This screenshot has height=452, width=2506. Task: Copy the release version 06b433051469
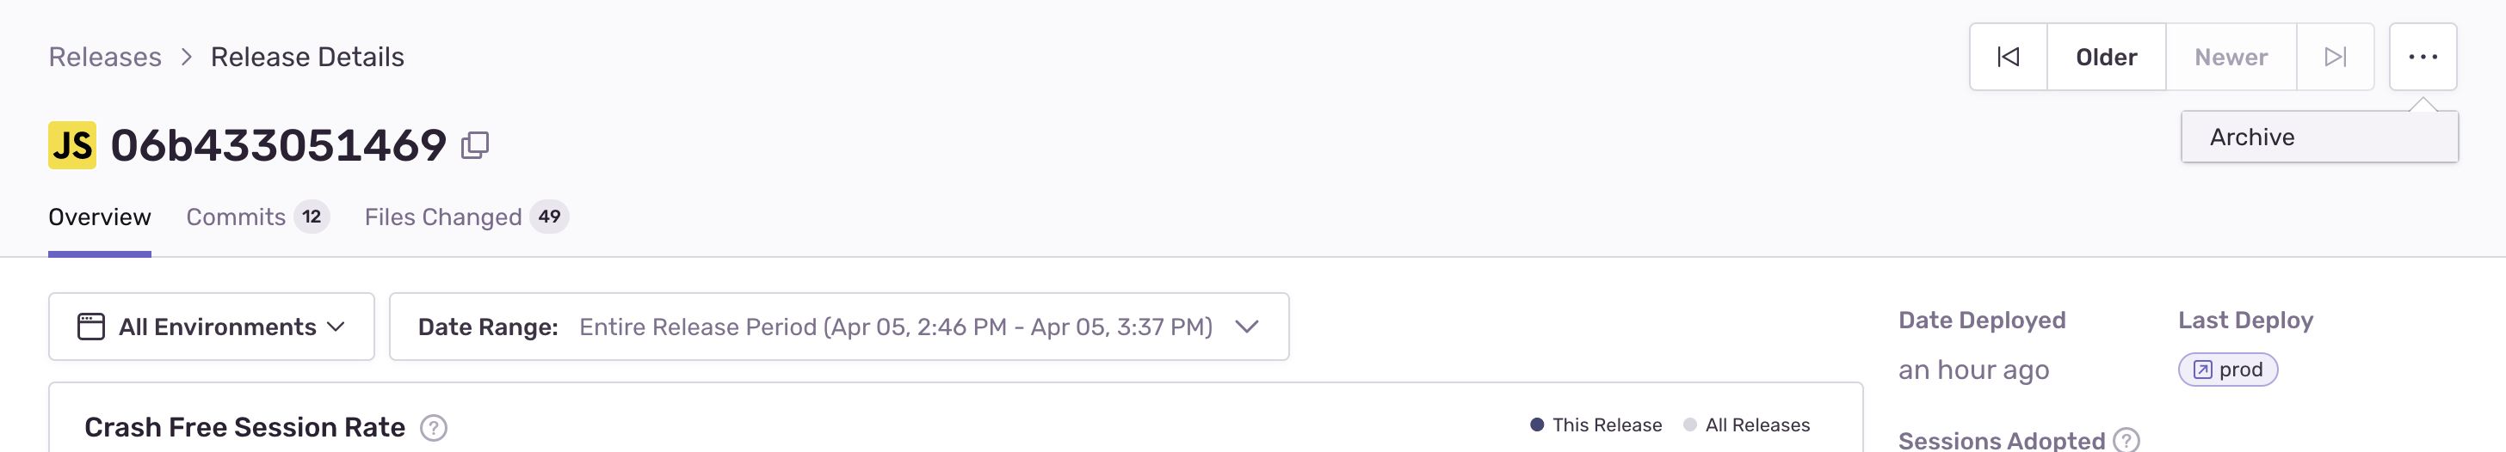475,146
